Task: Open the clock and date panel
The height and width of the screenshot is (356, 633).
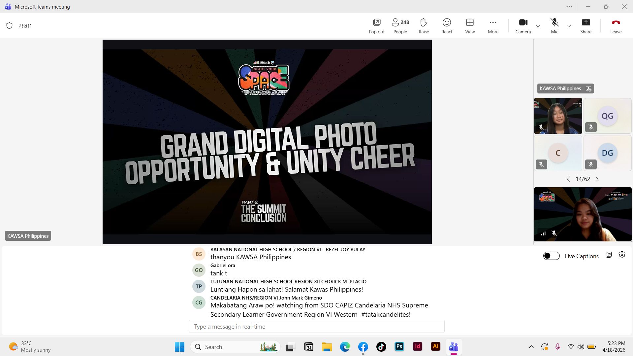Action: pyautogui.click(x=614, y=347)
